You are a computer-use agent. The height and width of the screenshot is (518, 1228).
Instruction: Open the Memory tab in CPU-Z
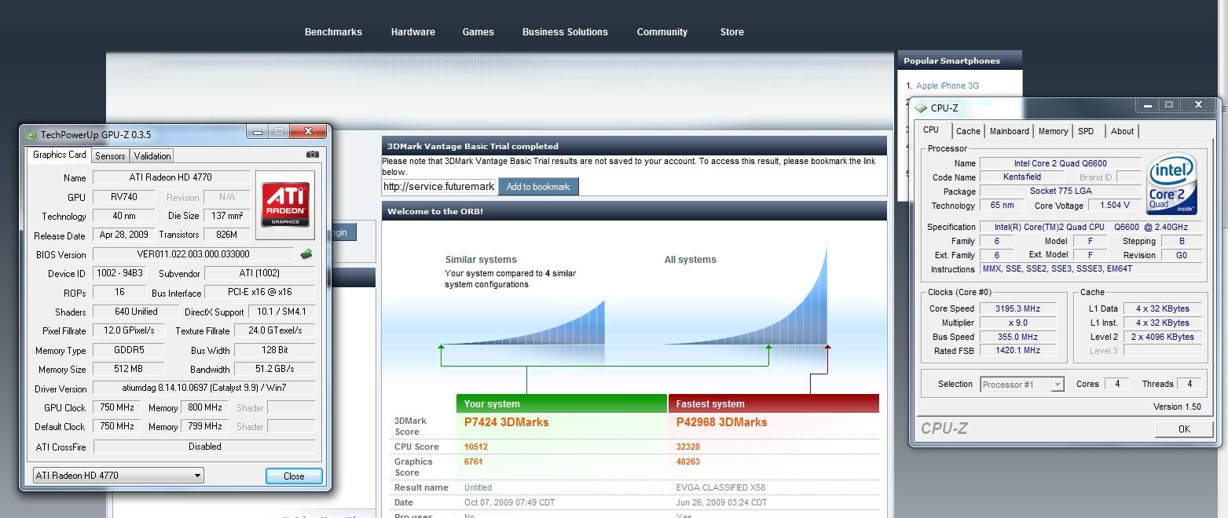1053,131
